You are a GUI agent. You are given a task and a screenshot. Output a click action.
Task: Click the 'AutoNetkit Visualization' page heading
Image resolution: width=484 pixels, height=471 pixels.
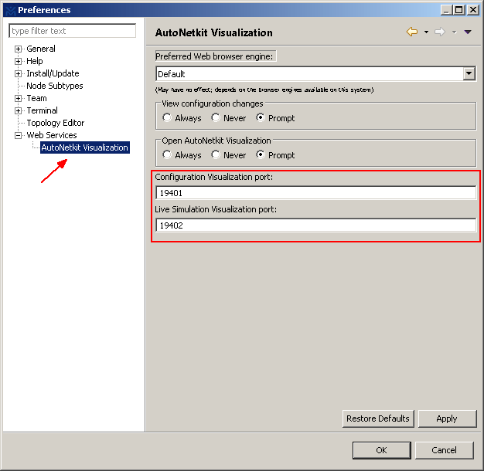point(214,32)
